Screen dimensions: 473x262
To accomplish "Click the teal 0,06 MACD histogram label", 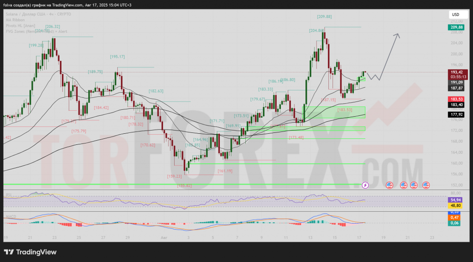I will [x=454, y=223].
